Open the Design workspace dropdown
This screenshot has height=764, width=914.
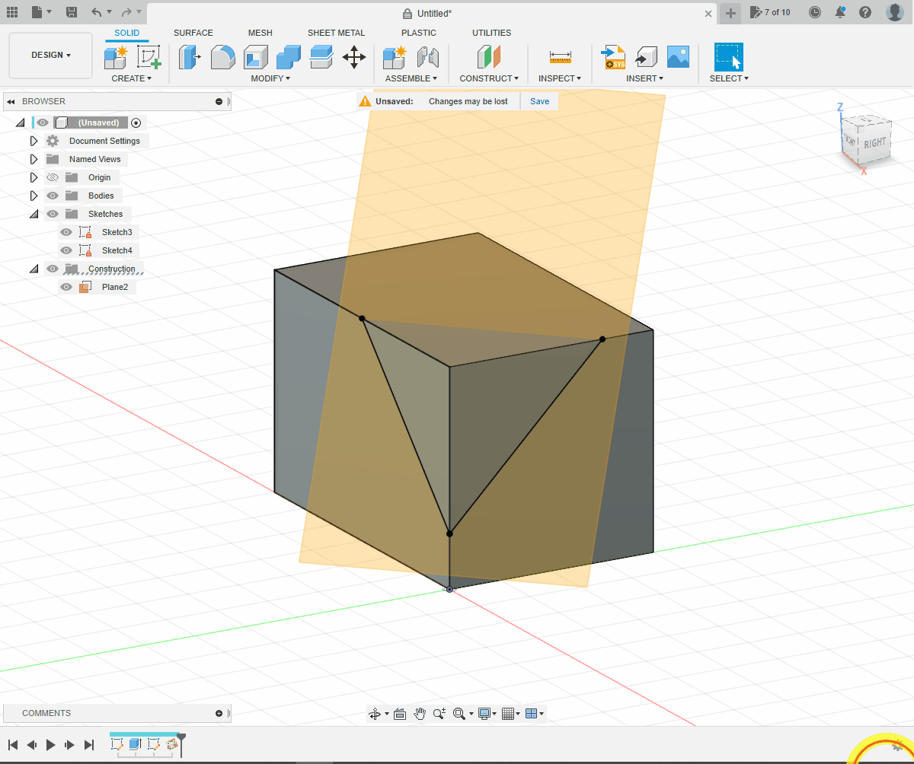51,56
